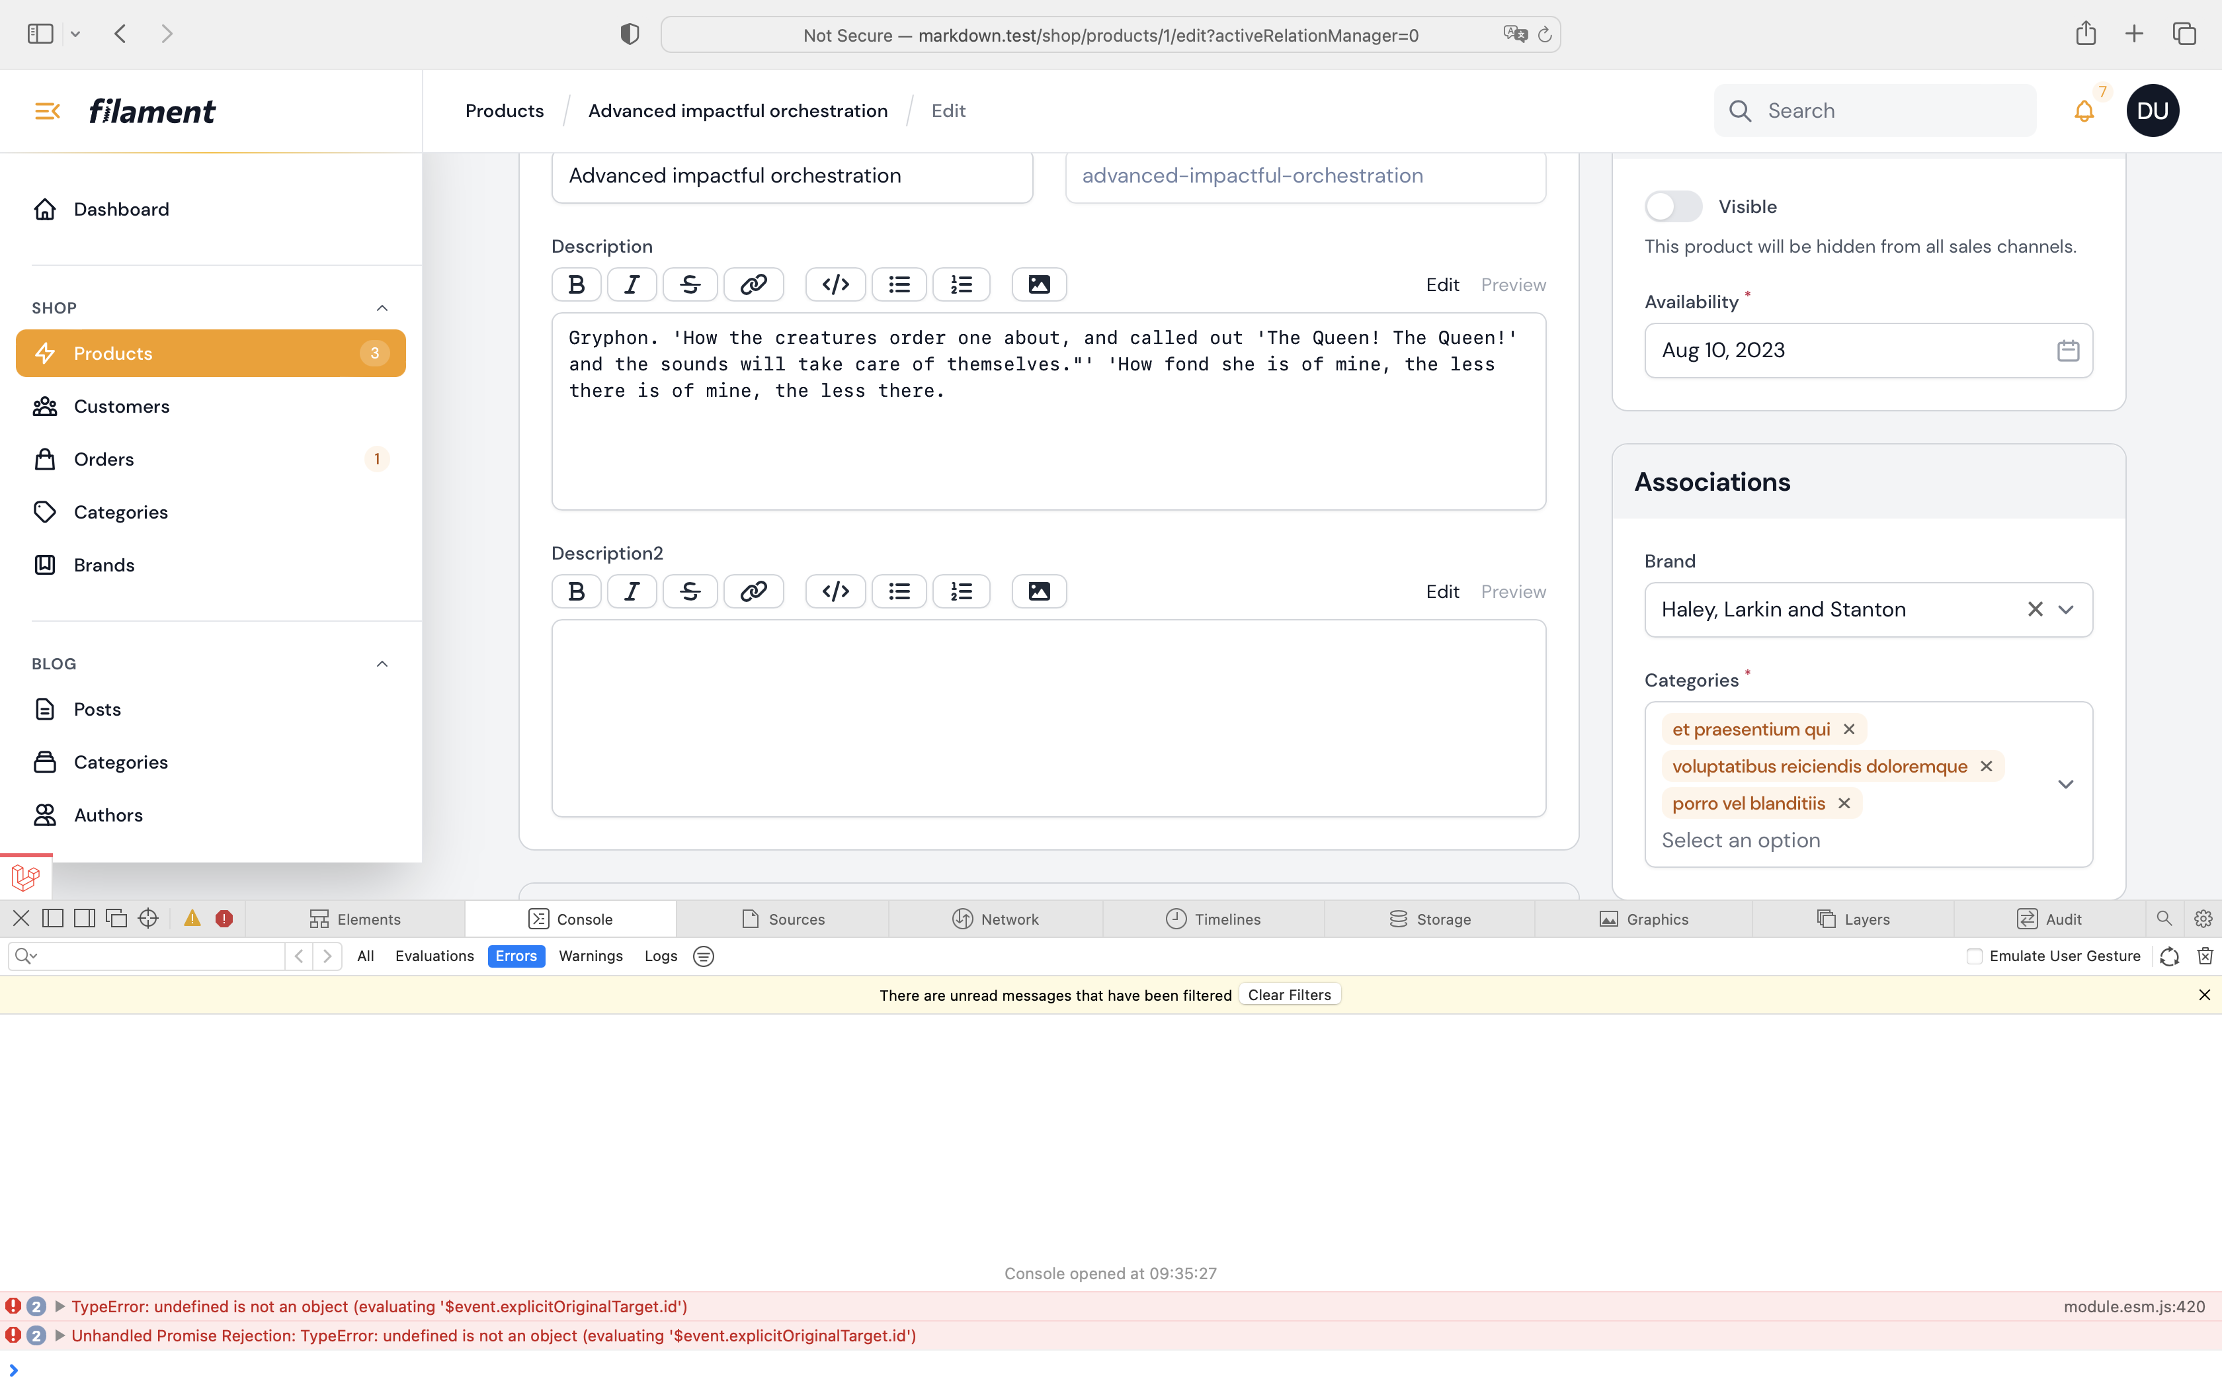Click the Clear Filters button
The height and width of the screenshot is (1389, 2222).
[x=1288, y=994]
